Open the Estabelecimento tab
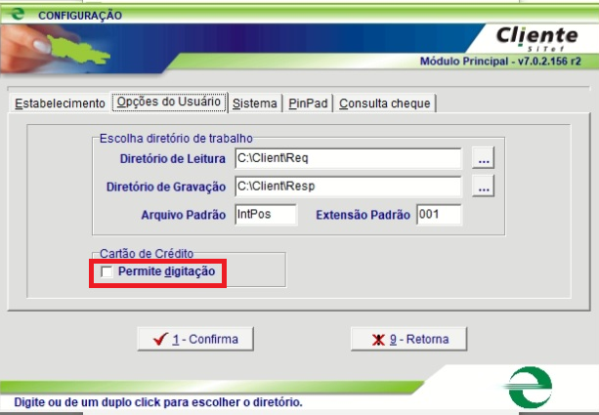The height and width of the screenshot is (415, 599). 60,104
